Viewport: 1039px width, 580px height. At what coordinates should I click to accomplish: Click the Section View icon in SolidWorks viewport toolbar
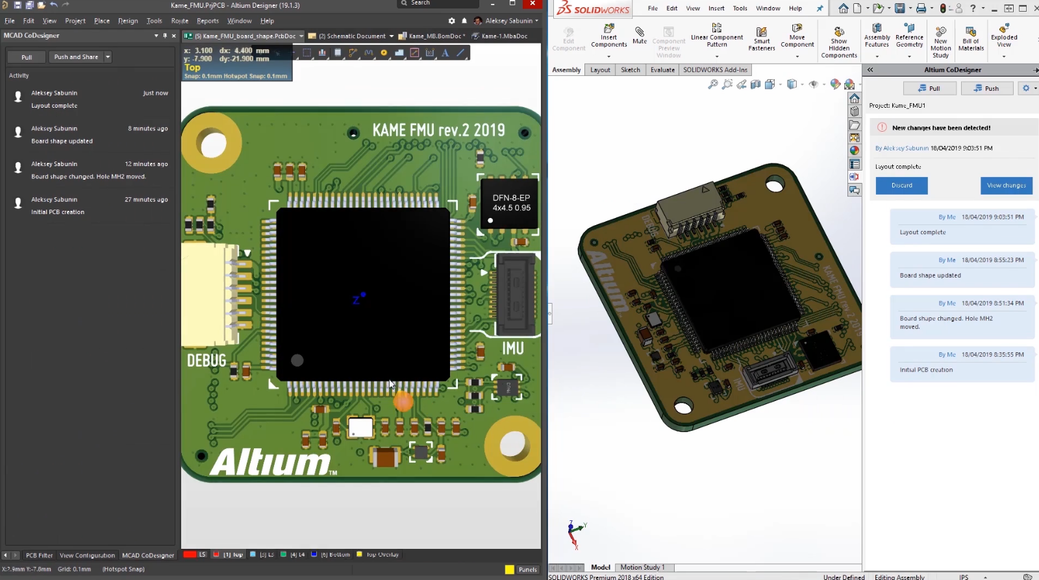(755, 84)
